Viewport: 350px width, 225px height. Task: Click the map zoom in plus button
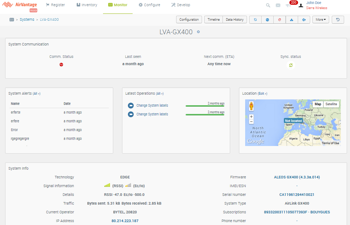(x=251, y=117)
